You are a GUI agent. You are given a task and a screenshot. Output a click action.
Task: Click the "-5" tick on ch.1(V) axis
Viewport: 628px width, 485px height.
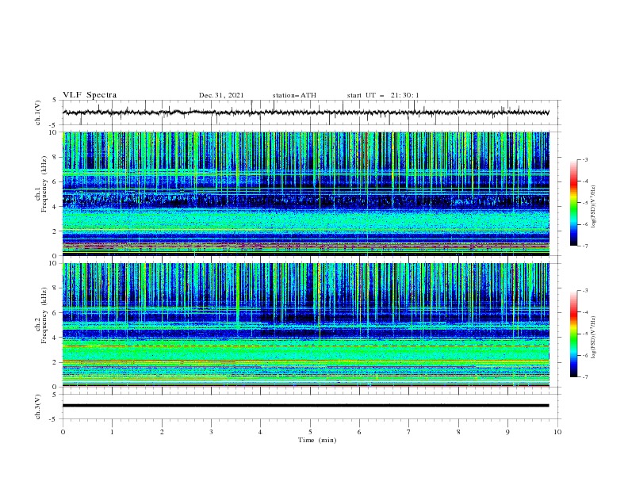click(x=53, y=125)
